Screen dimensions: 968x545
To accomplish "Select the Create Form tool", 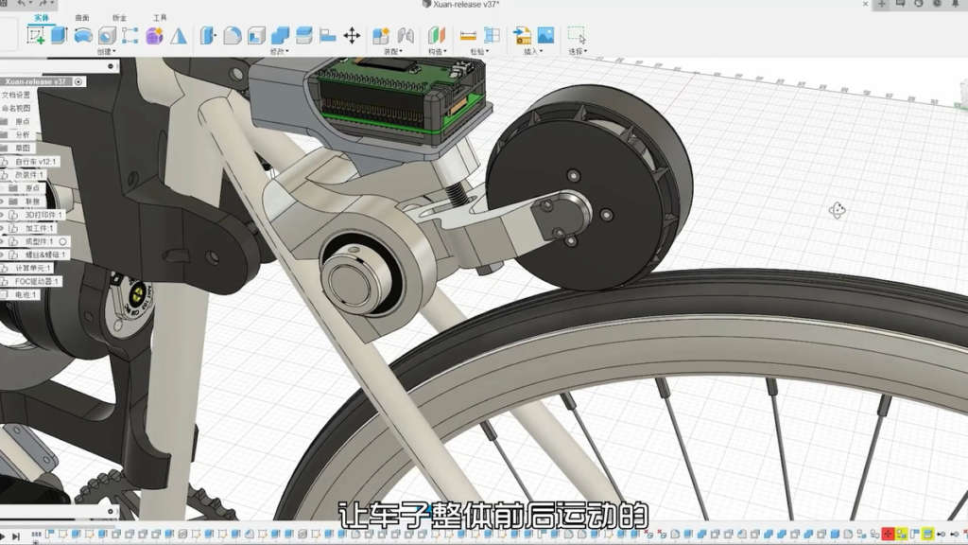I will (154, 36).
